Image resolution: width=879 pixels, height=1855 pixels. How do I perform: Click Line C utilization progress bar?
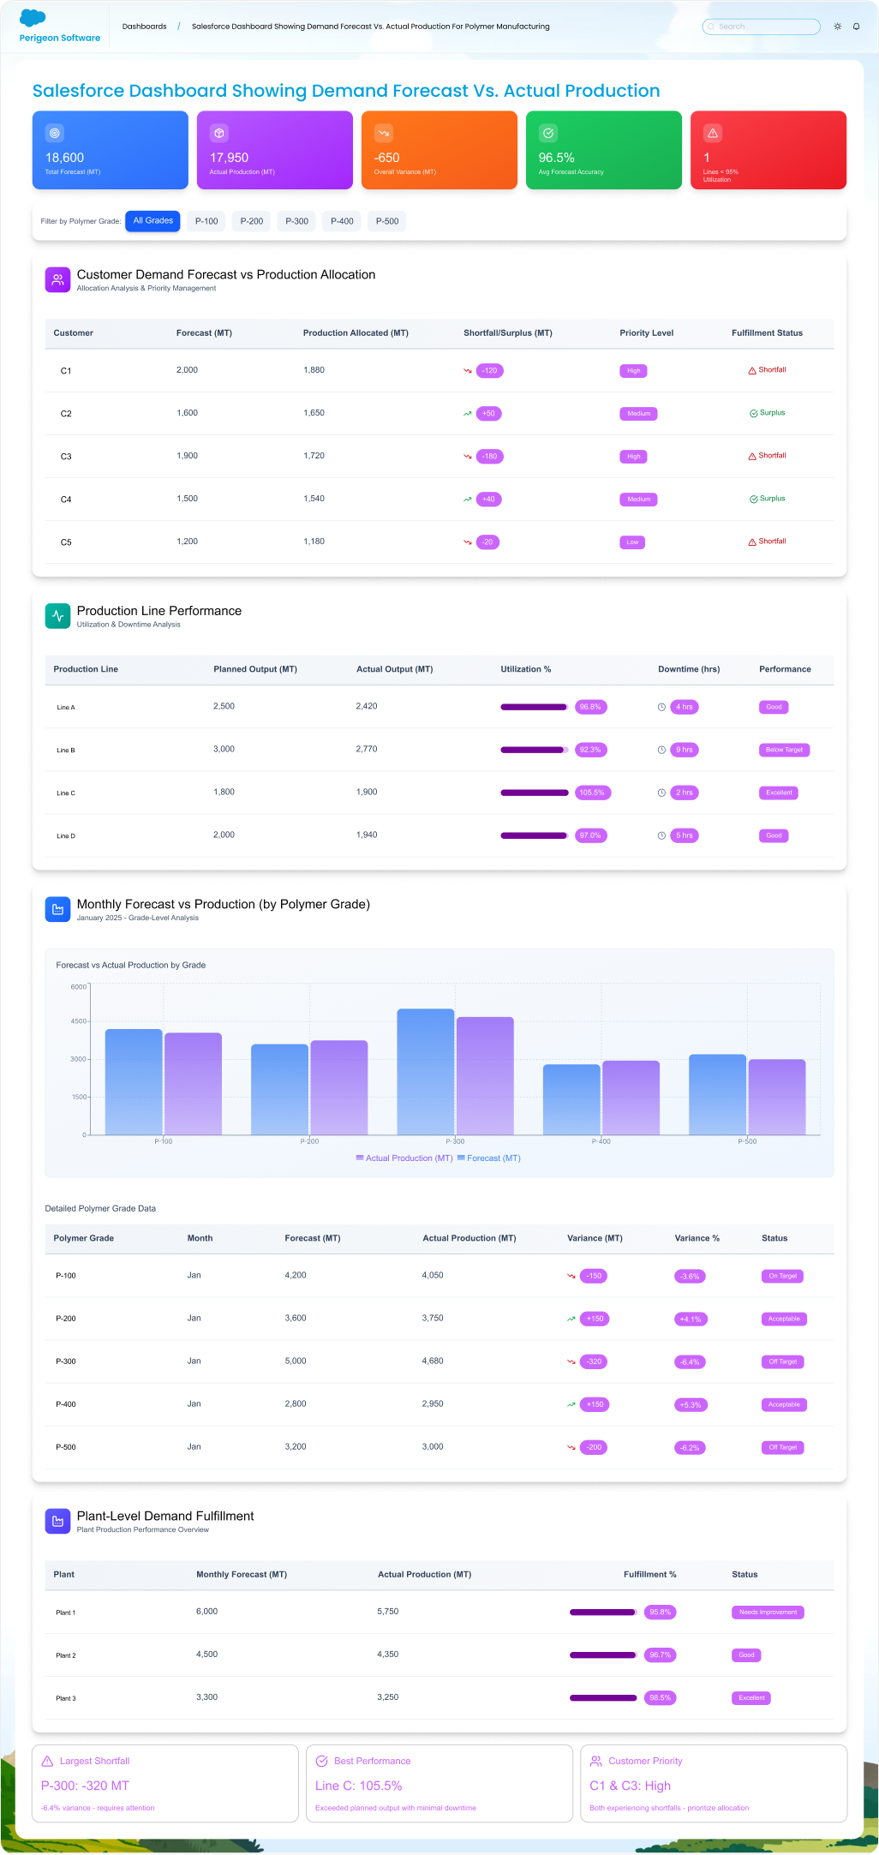click(534, 793)
